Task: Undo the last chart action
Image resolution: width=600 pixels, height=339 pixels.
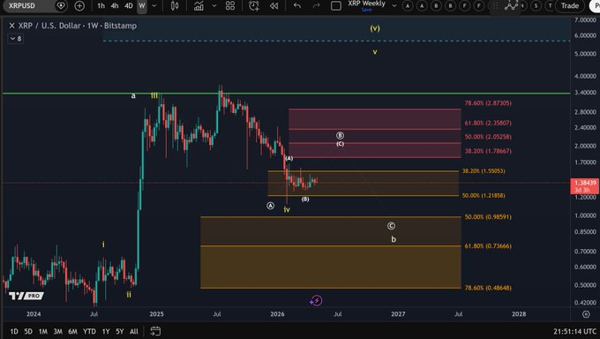Action: click(297, 6)
